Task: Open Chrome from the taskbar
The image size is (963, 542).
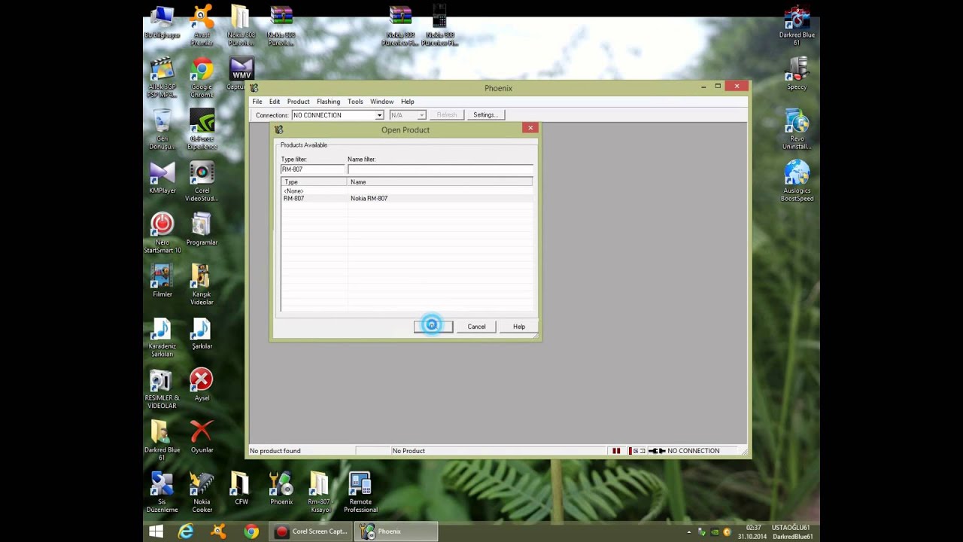Action: click(x=251, y=531)
